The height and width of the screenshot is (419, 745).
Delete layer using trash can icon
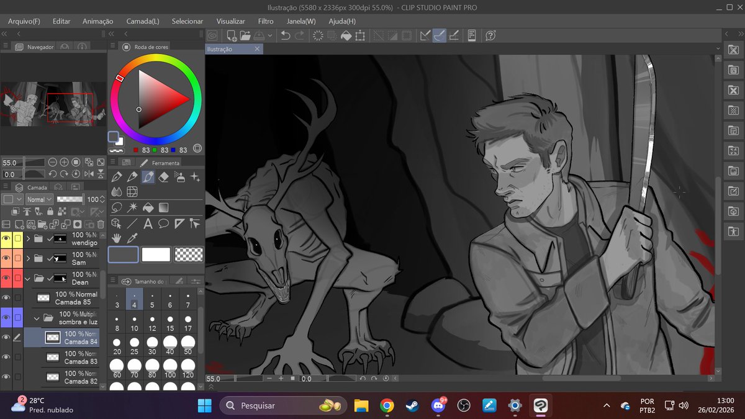101,223
